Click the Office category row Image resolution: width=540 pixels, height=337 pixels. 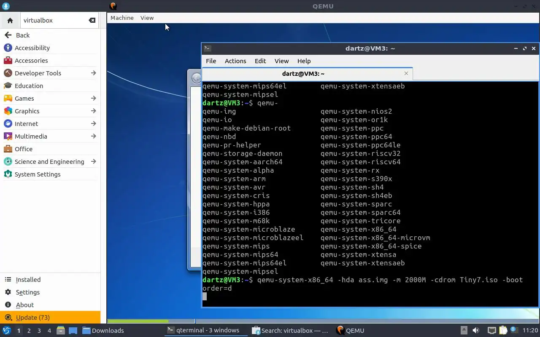[50, 149]
